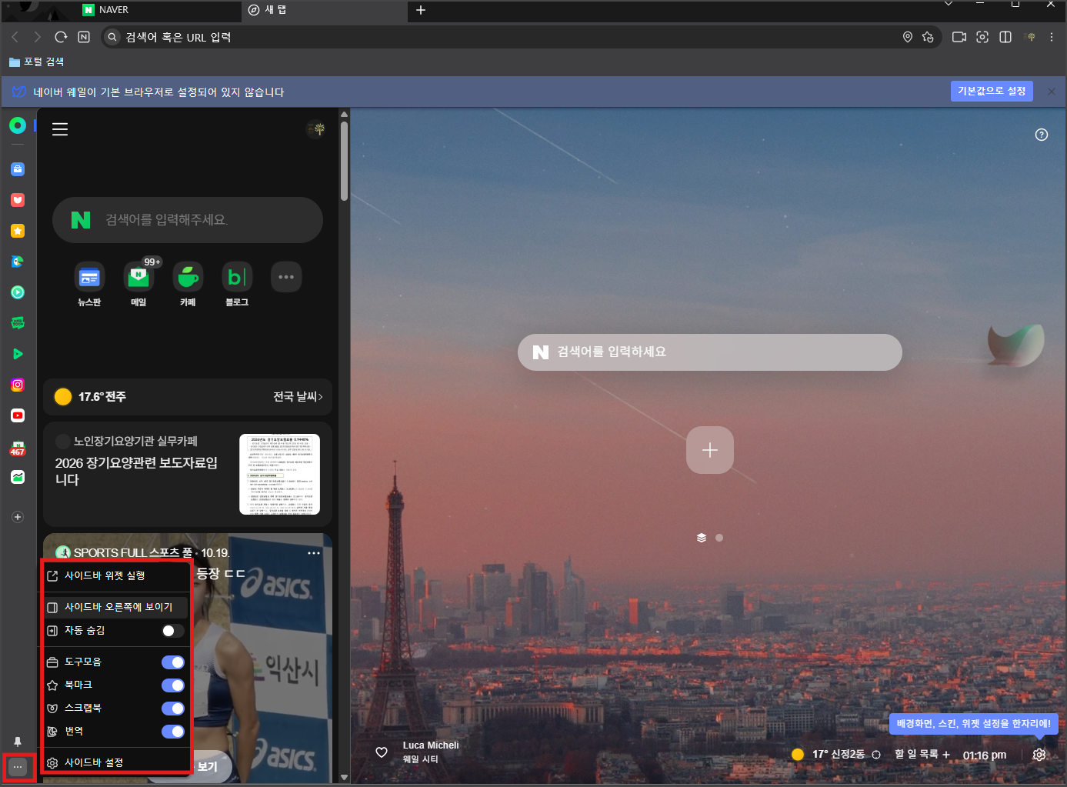Click the pin icon at the sidebar bottom
This screenshot has height=787, width=1067.
tap(18, 742)
